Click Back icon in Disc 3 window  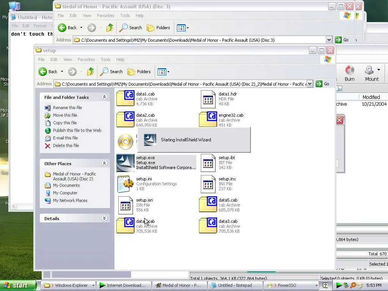tap(62, 28)
